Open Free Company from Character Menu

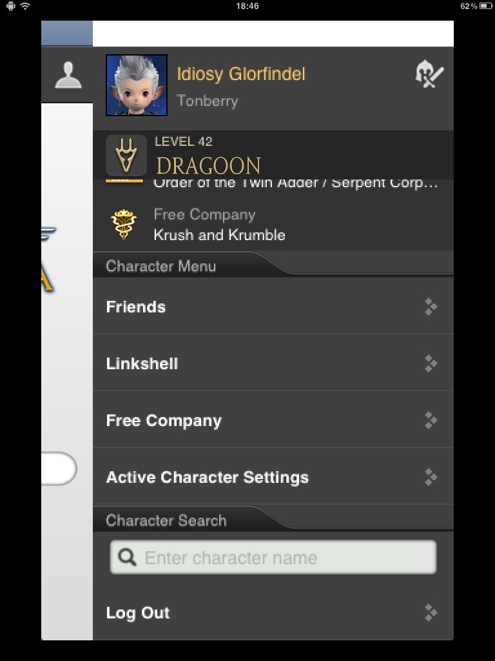pos(273,420)
